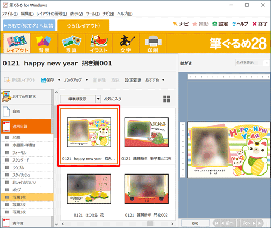Go to first page in preview
The height and width of the screenshot is (228, 271).
tap(217, 223)
